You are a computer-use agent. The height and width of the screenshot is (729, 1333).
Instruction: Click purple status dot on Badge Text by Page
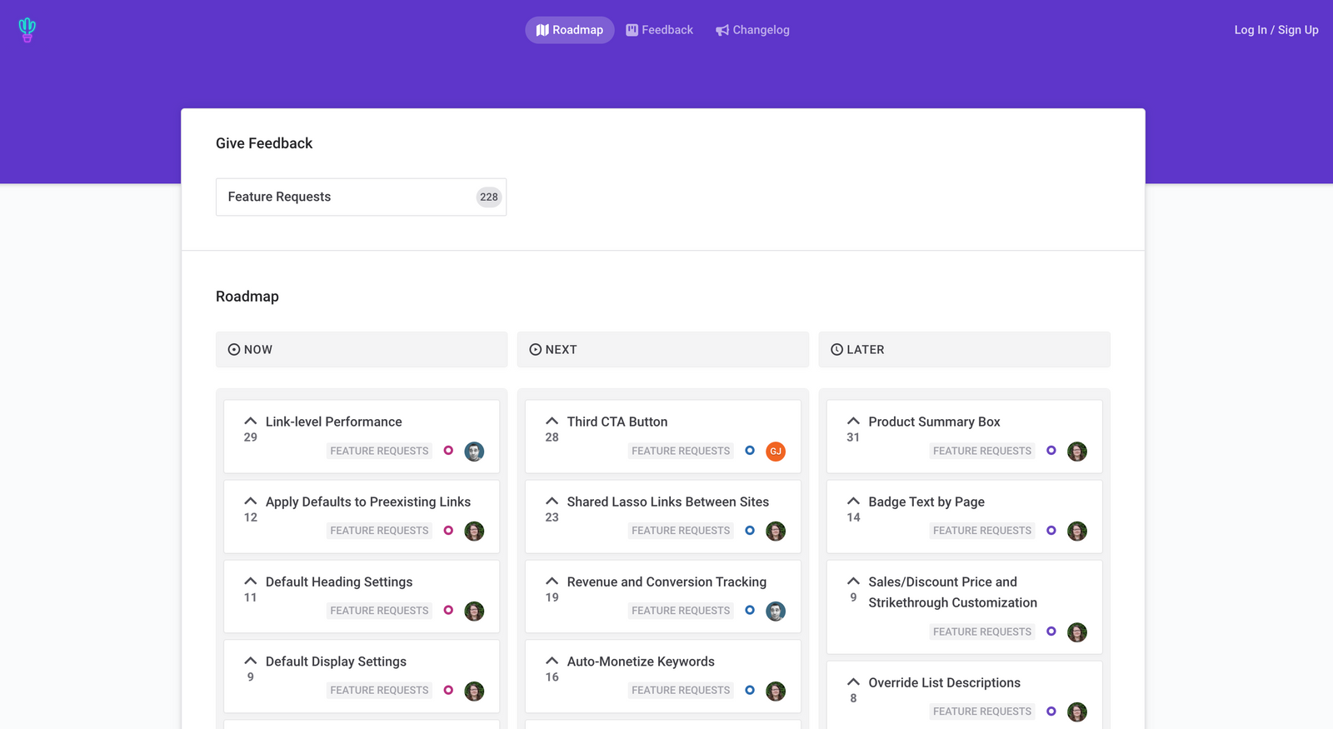click(1051, 531)
